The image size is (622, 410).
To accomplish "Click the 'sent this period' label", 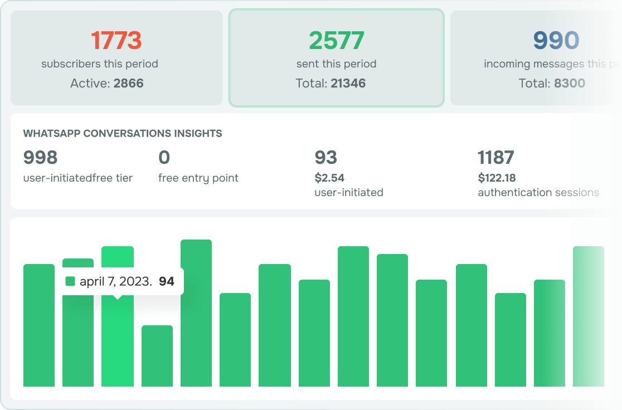I will point(337,64).
